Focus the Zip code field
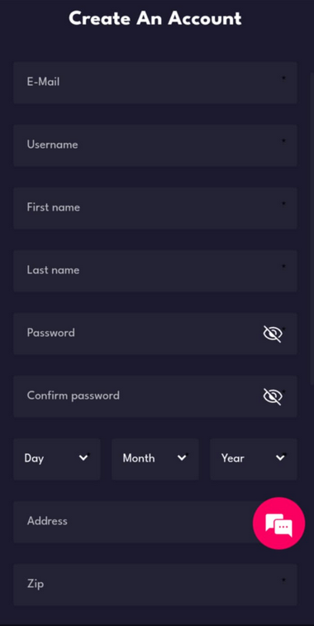 [155, 585]
